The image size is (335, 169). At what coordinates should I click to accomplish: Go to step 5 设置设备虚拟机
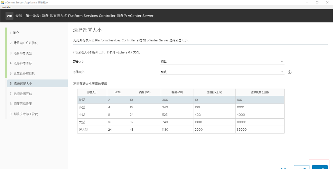pos(22,73)
